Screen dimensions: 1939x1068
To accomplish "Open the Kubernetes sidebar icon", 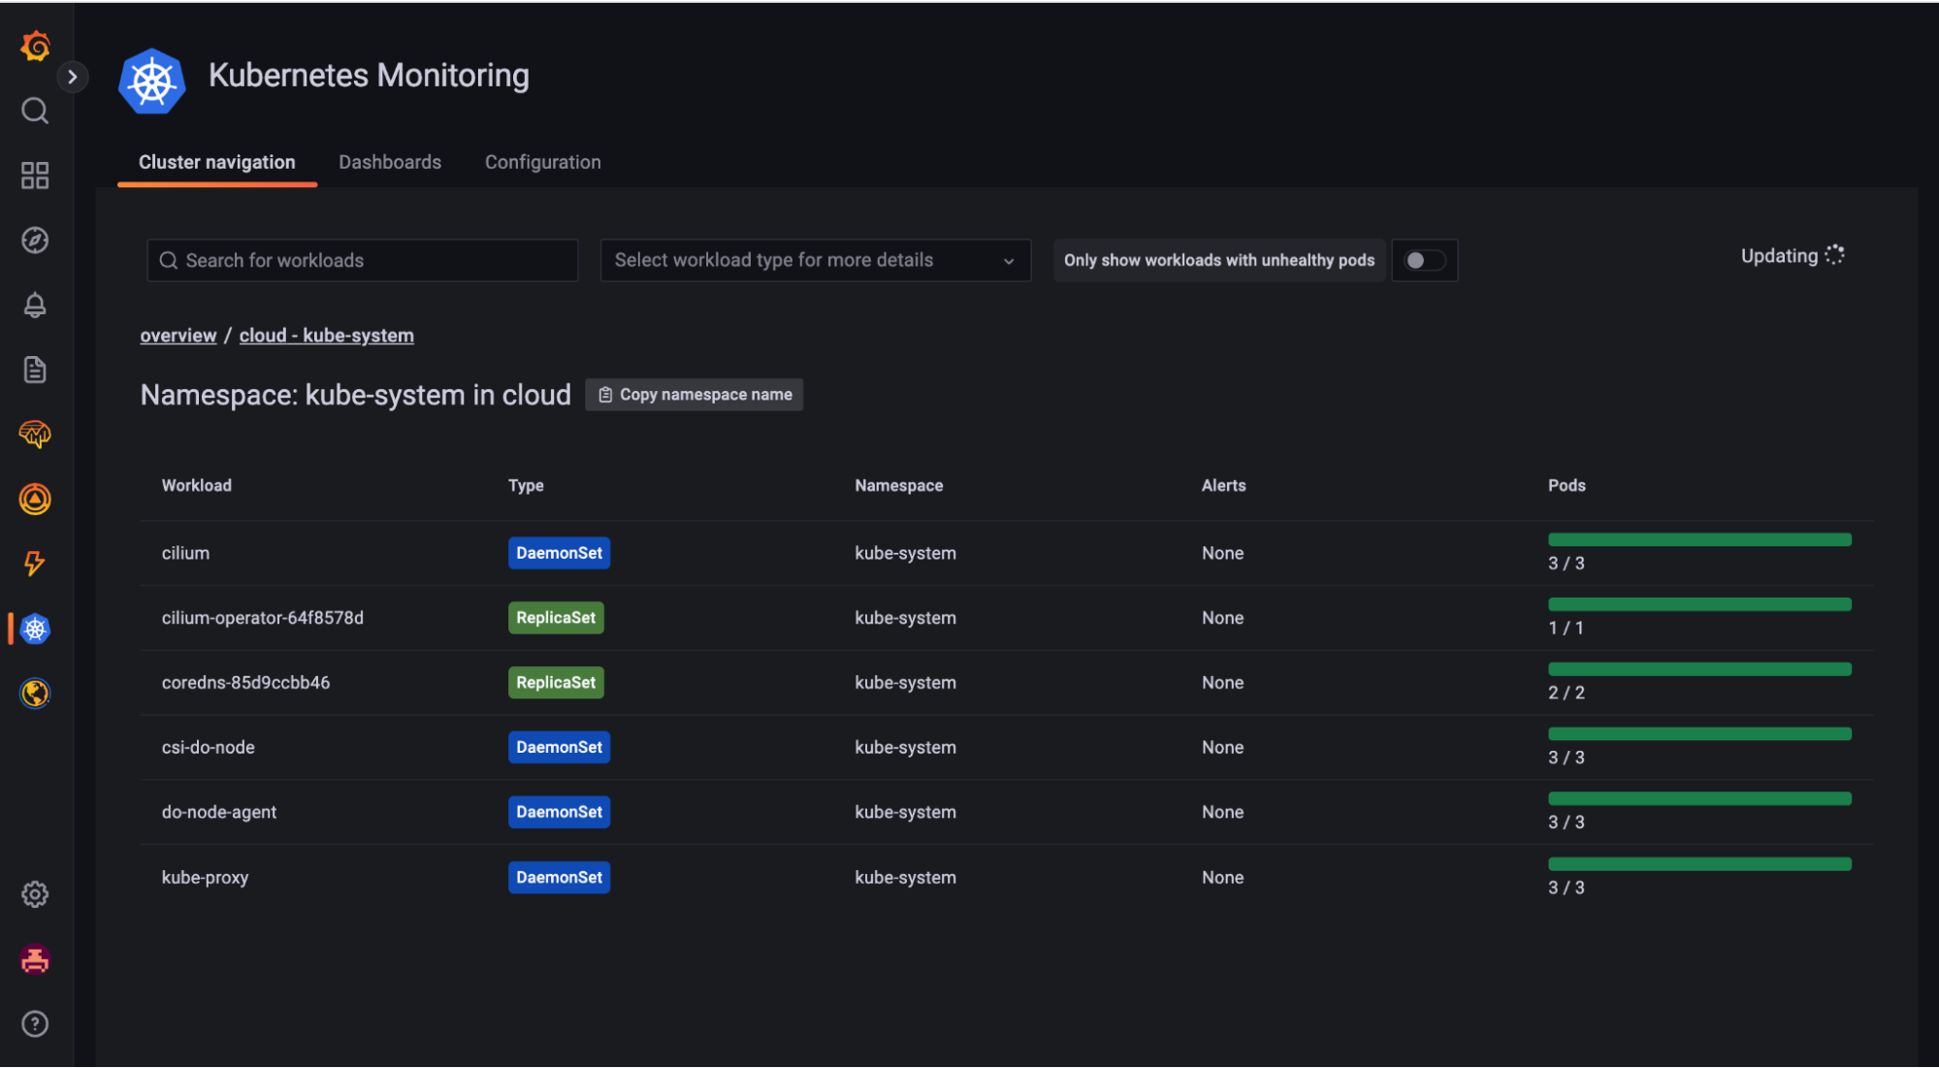I will click(35, 629).
